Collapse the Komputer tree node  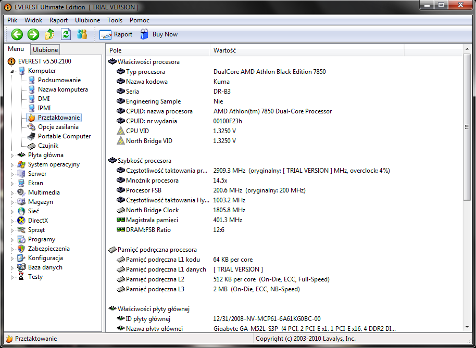tap(12, 71)
